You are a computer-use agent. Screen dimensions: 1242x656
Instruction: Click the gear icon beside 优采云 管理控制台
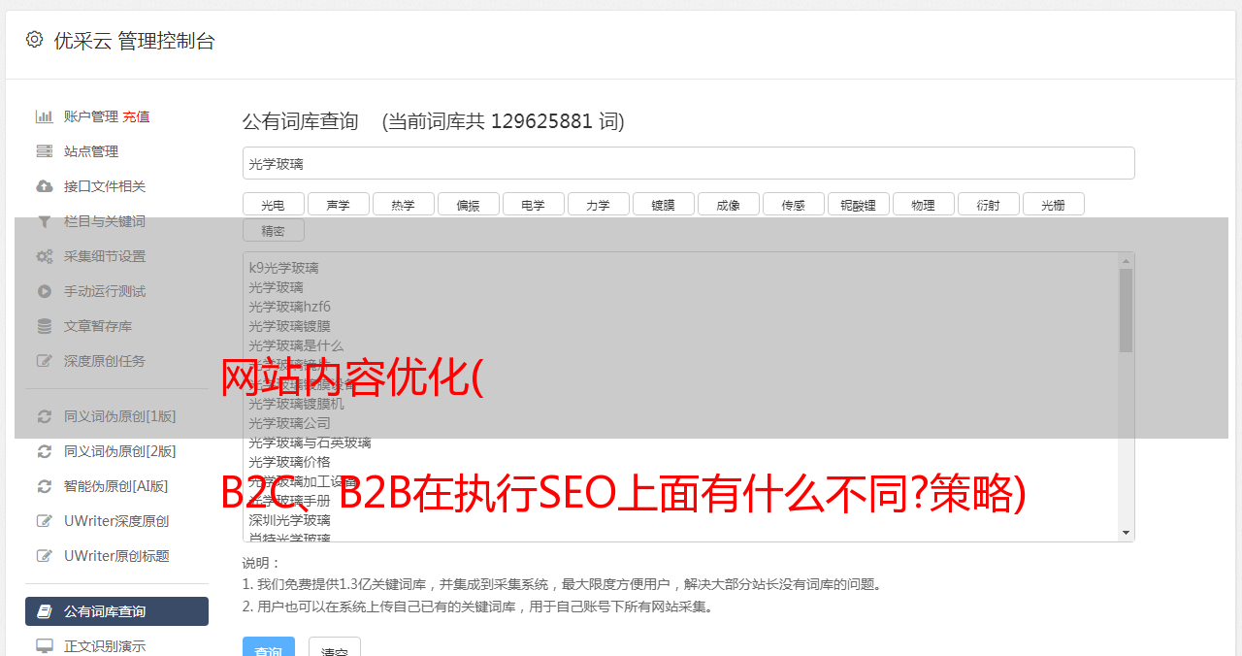(35, 40)
